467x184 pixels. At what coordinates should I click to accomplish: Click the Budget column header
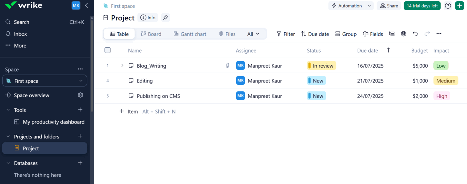419,51
